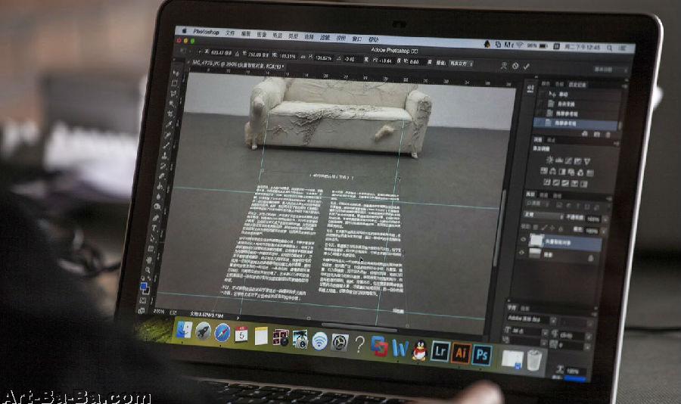Select the highlighted bottom history state
681x404 pixels.
pyautogui.click(x=576, y=124)
